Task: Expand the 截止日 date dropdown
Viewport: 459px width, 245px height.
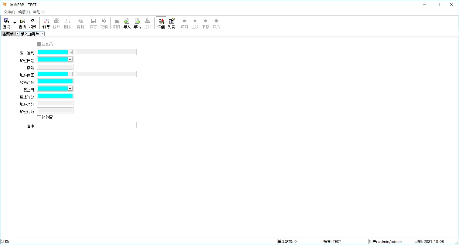Action: coord(70,89)
